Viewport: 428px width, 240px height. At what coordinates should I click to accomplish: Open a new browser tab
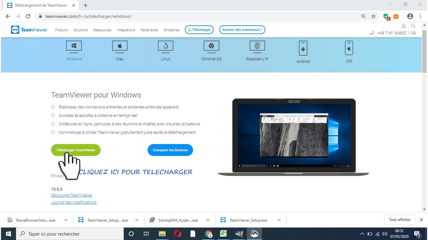(x=86, y=5)
